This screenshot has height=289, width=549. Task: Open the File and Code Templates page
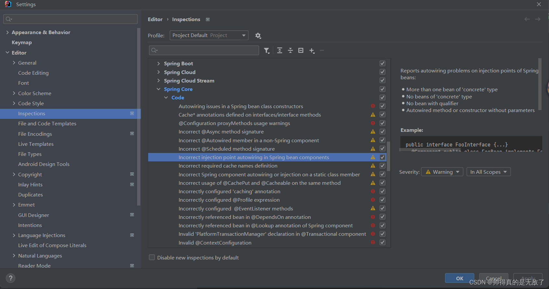47,123
